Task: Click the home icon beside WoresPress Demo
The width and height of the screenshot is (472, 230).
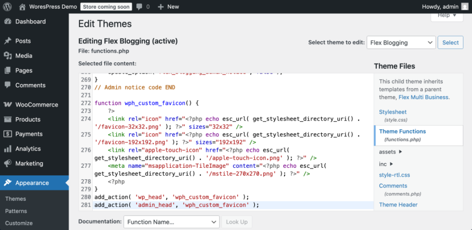Action: click(x=22, y=7)
